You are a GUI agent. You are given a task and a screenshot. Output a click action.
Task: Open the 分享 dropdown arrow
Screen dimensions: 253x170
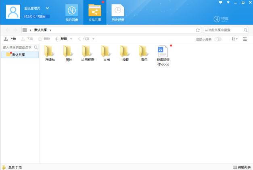tap(93, 39)
